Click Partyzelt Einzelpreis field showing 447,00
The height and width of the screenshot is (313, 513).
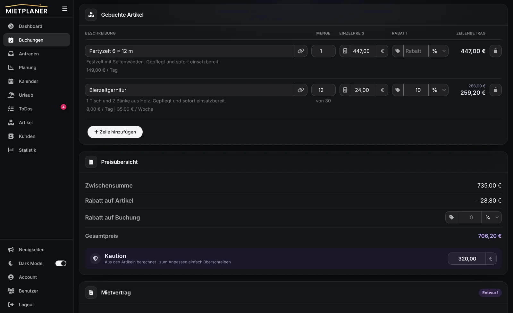tap(364, 51)
